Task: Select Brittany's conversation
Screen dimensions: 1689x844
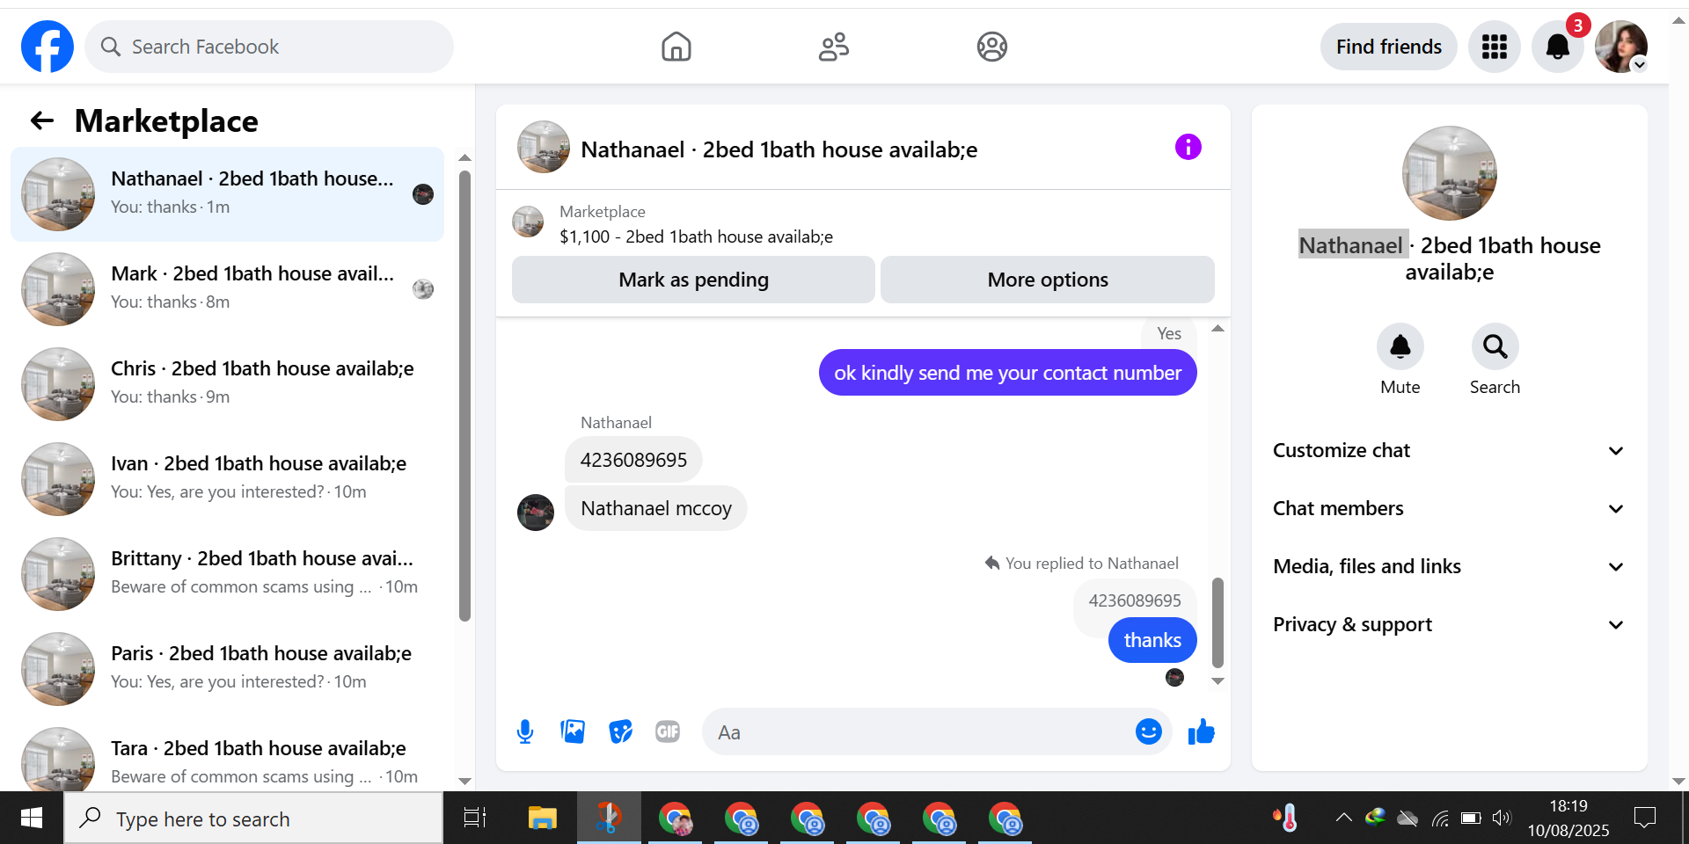Action: pyautogui.click(x=228, y=574)
